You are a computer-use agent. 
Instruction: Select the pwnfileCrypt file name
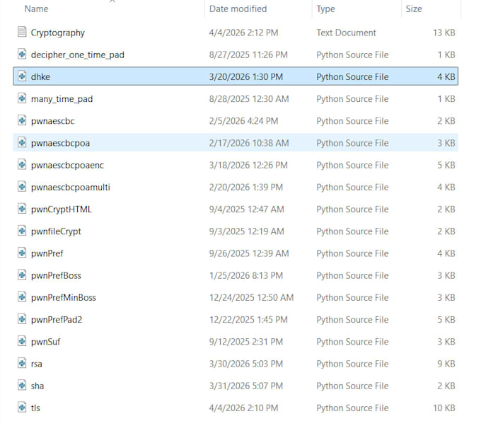tap(56, 231)
